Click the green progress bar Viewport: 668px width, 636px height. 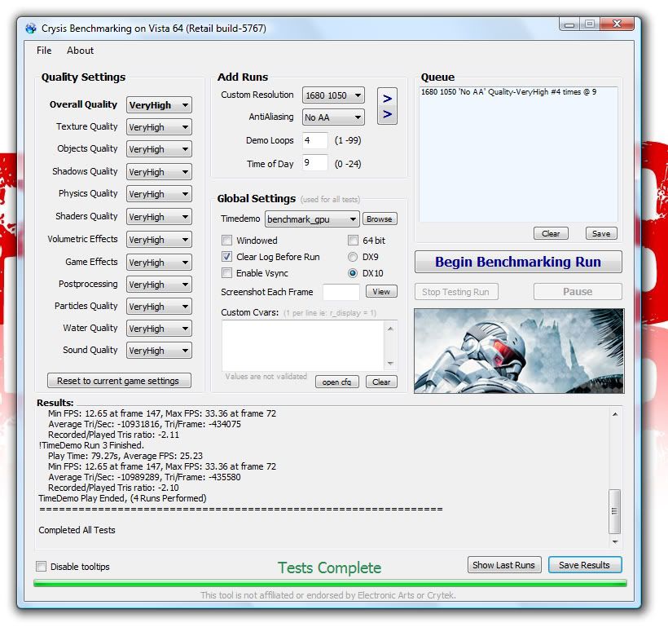tap(330, 583)
